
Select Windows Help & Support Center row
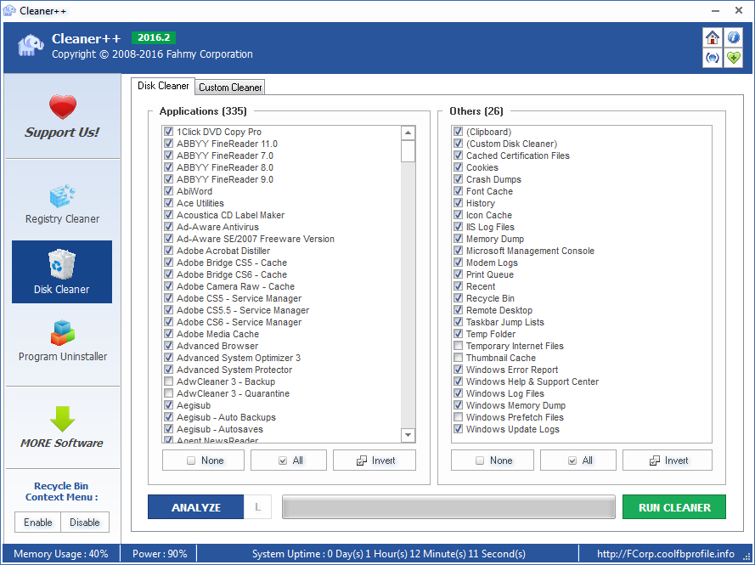click(532, 381)
